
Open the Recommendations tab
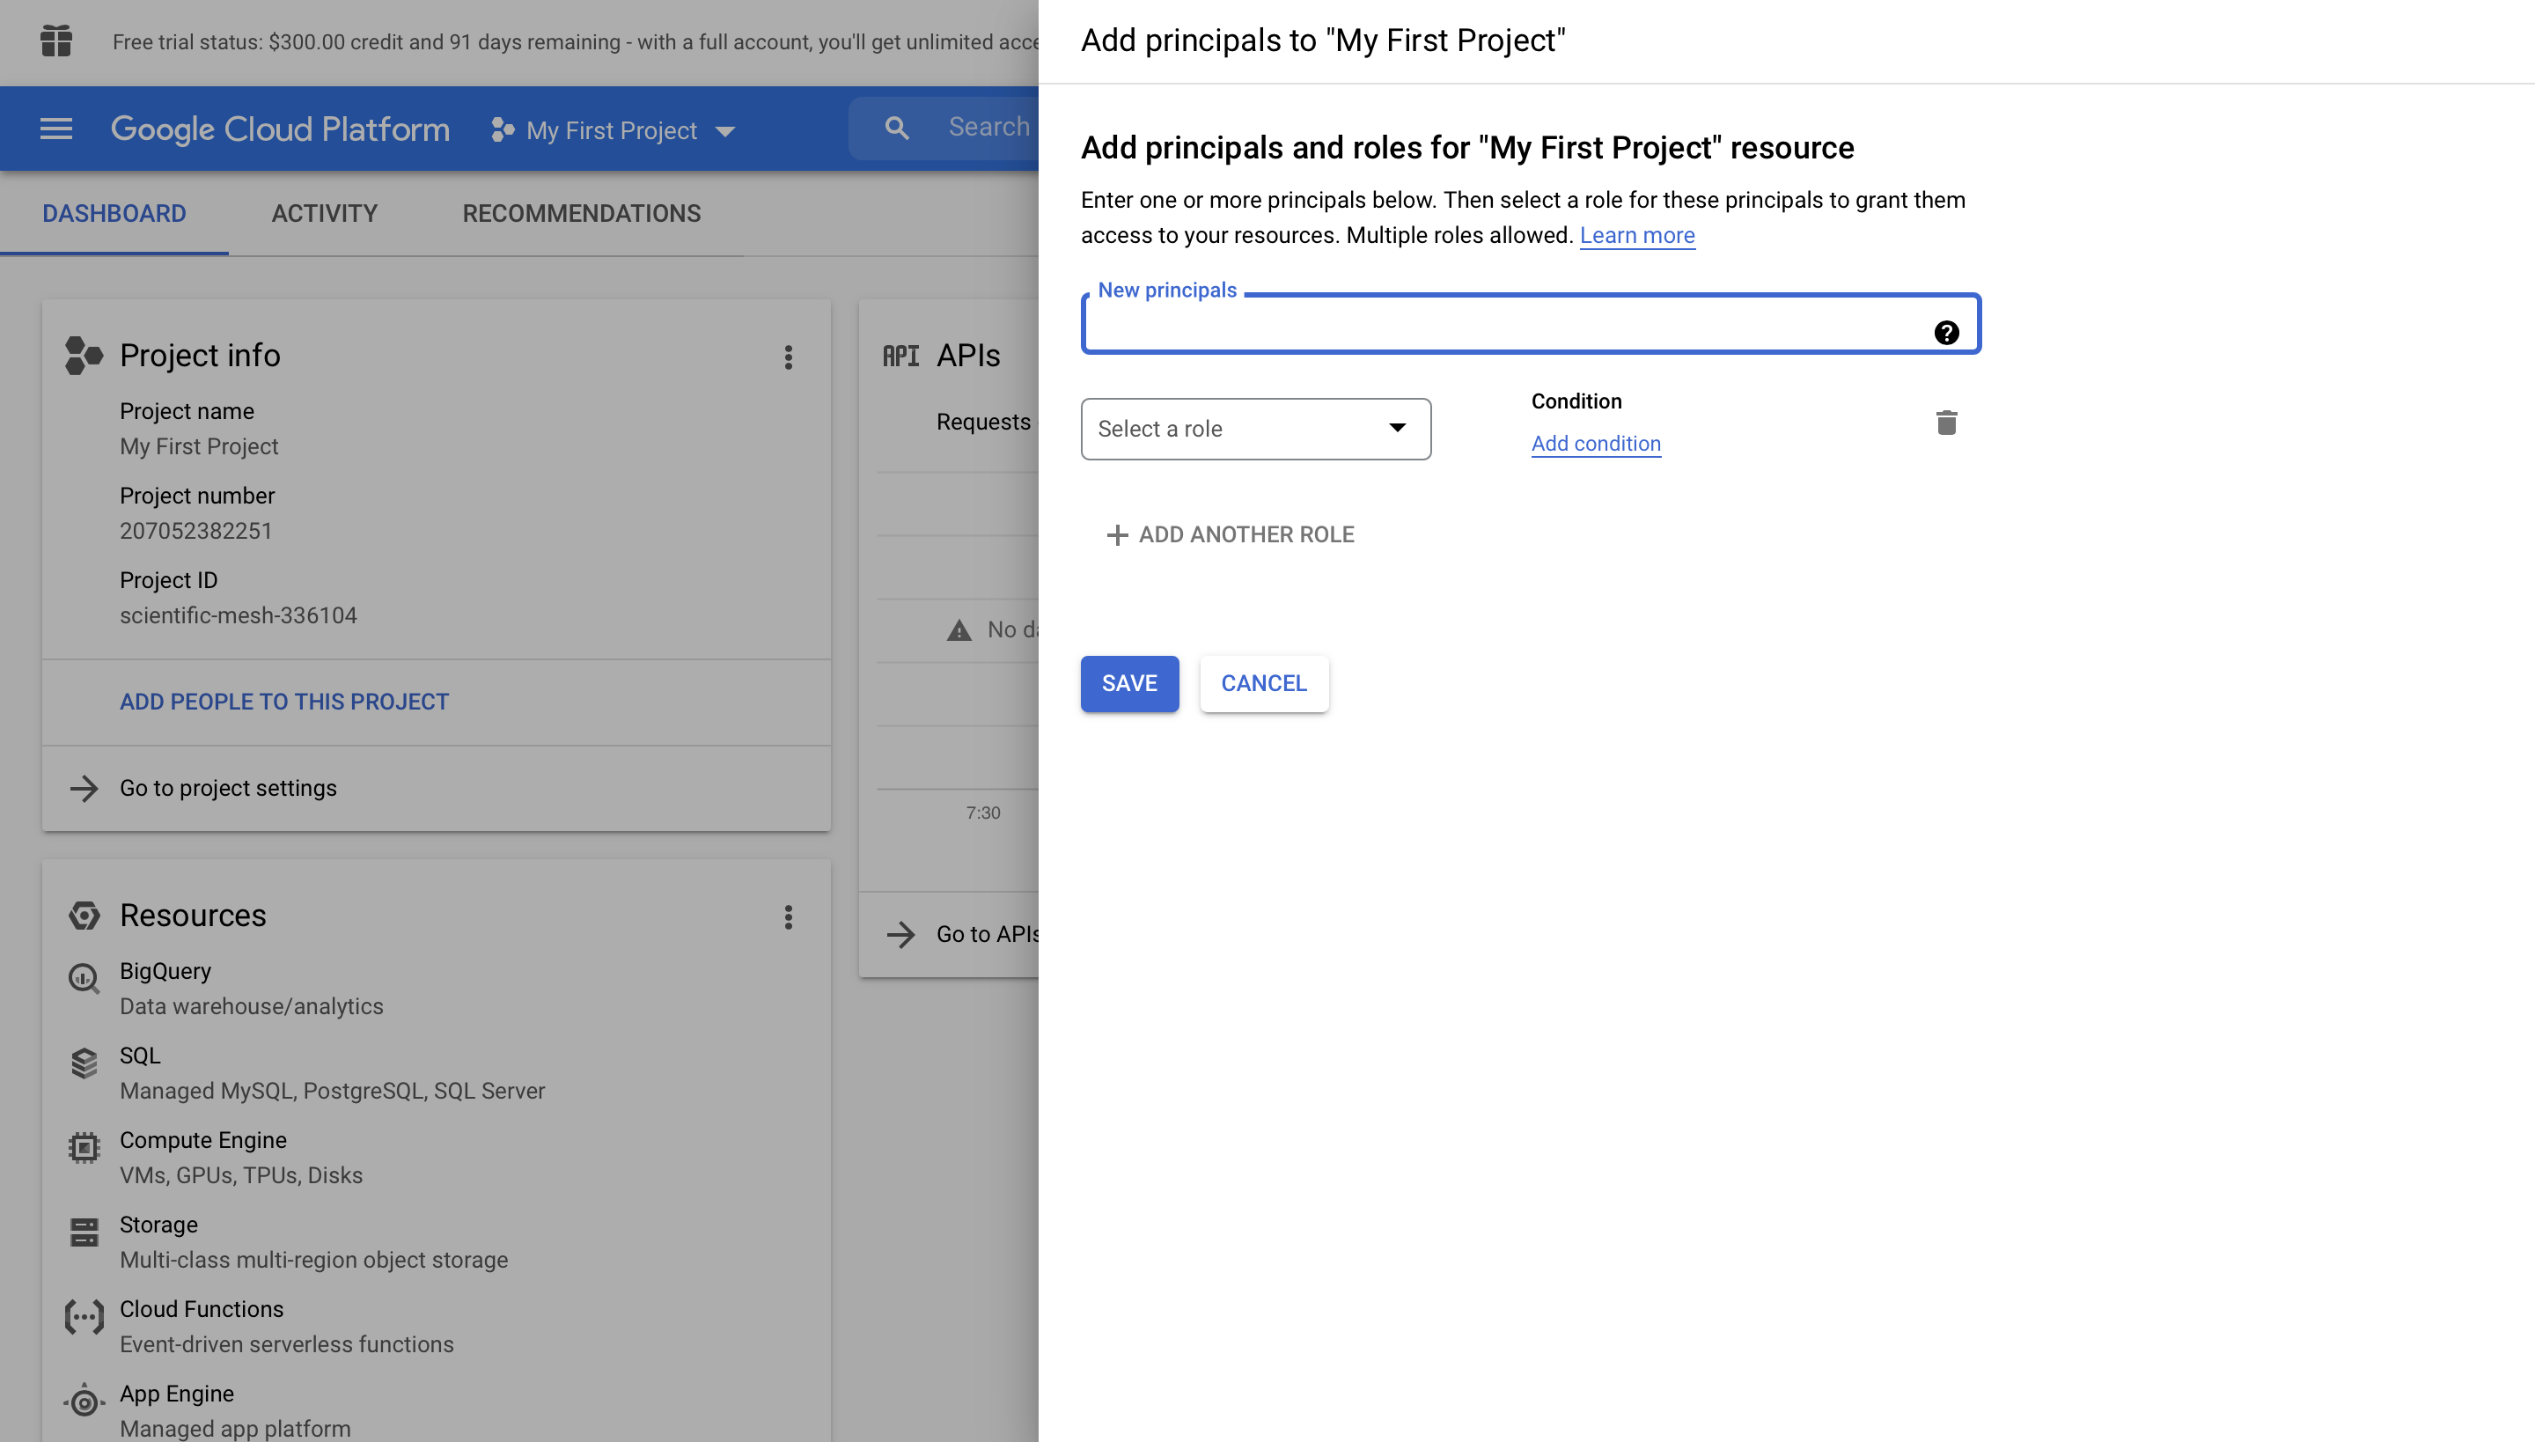click(x=581, y=213)
